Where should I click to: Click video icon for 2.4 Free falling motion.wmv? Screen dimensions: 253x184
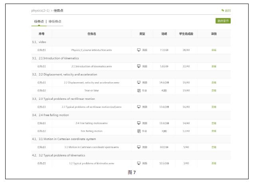tap(139, 123)
